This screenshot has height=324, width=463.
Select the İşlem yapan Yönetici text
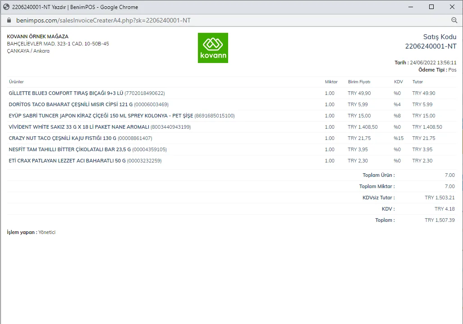[31, 232]
